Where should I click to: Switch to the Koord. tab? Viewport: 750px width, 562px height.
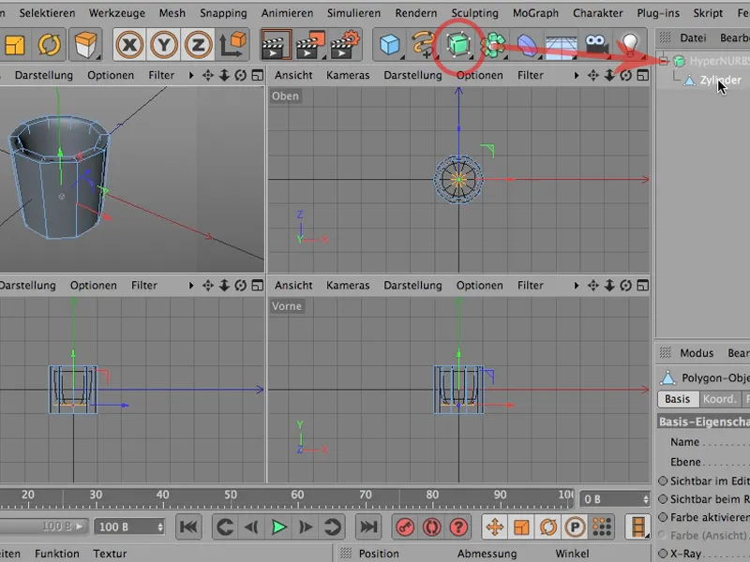[719, 399]
